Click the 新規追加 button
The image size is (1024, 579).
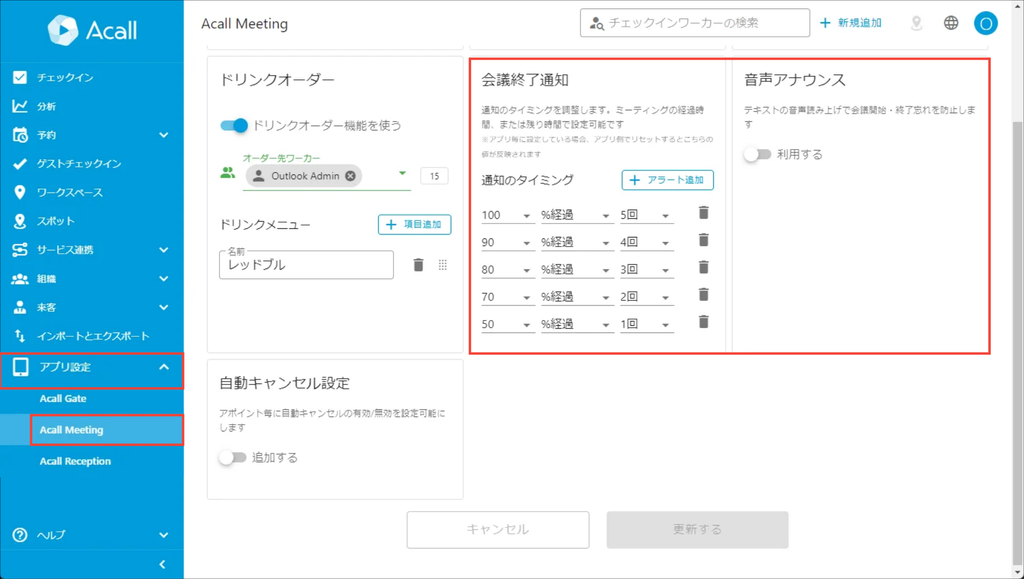tap(851, 23)
